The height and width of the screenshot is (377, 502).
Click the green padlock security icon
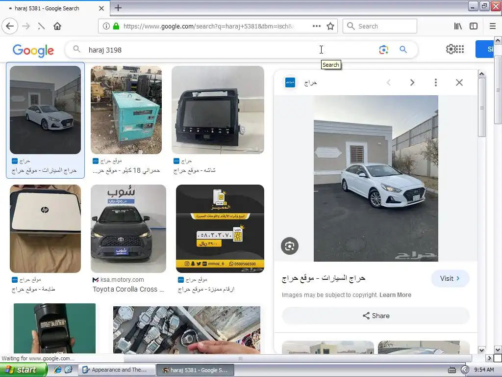116,27
